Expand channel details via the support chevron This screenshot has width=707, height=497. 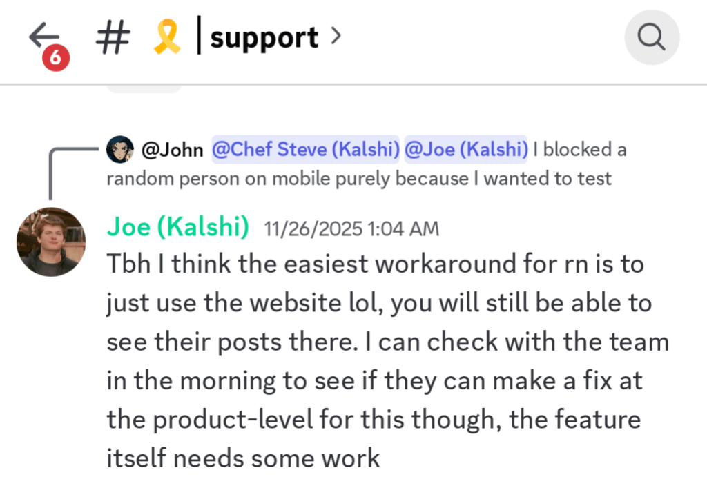(336, 36)
